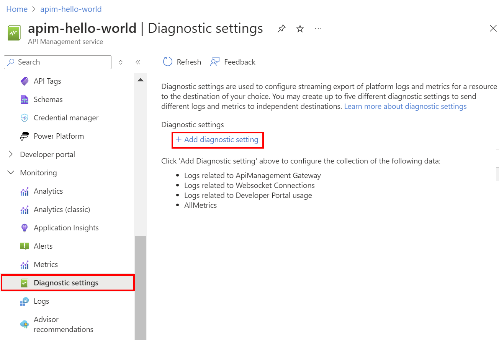Click the Feedback icon
Viewport: 499px width, 340px height.
pyautogui.click(x=215, y=62)
